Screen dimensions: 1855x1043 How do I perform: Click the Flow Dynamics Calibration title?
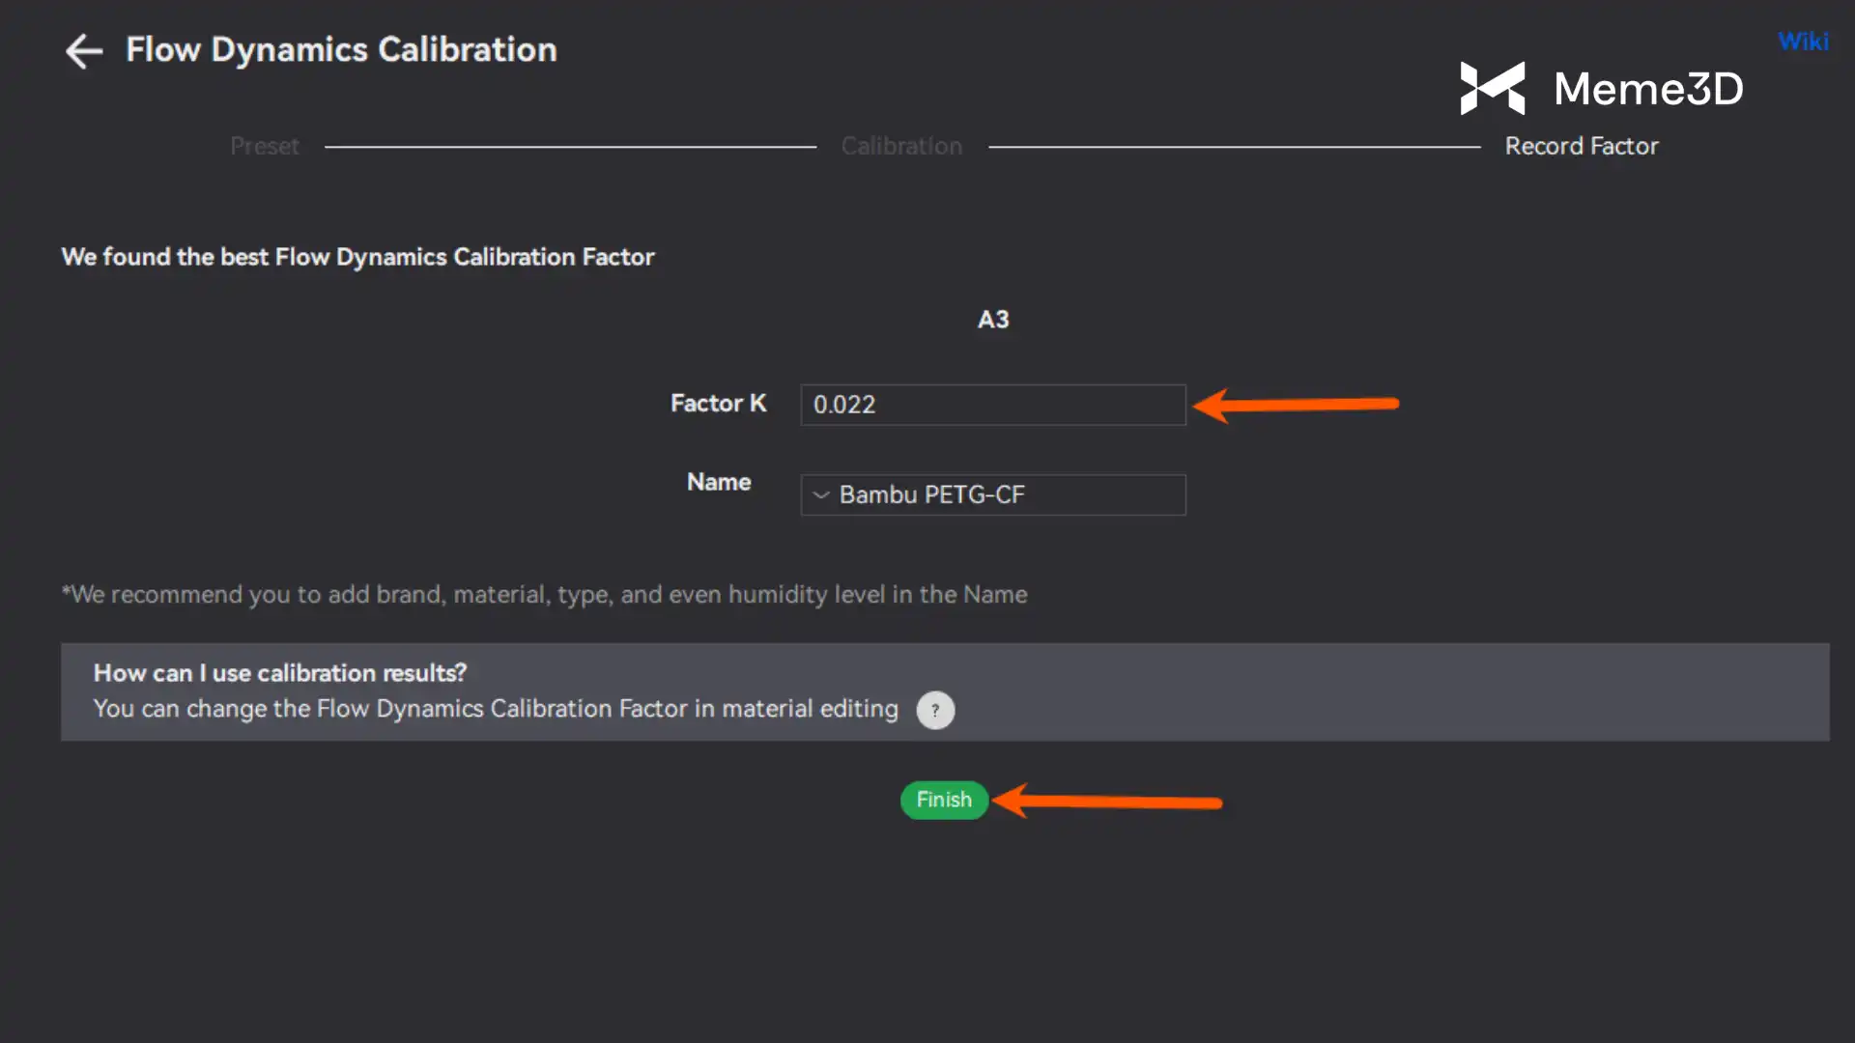[341, 49]
